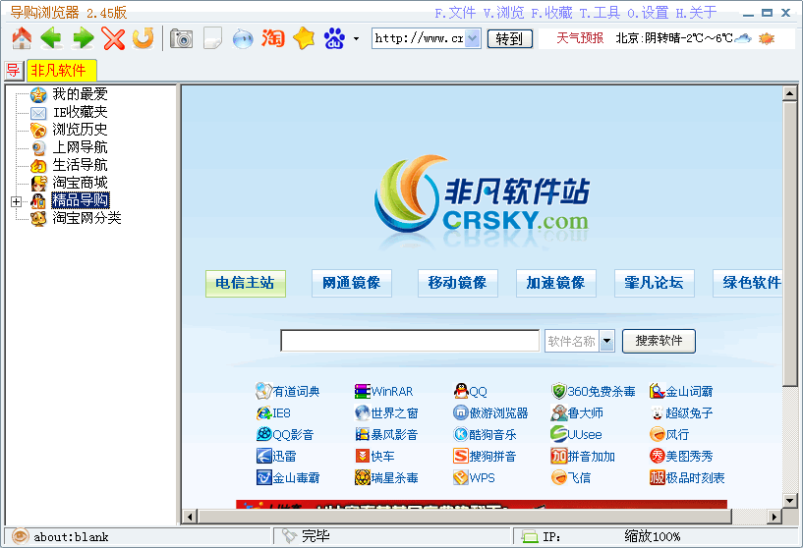803x548 pixels.
Task: Focus the software search input box
Action: click(410, 341)
